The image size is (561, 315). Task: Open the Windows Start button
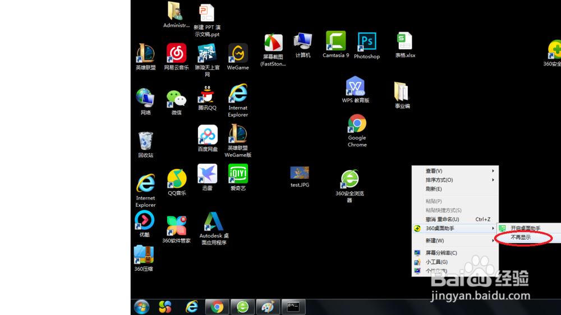coord(142,307)
